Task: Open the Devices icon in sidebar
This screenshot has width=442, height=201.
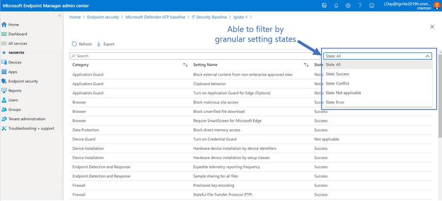Action: click(4, 62)
